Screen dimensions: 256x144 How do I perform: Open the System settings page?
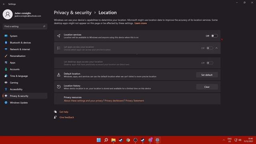point(25,36)
